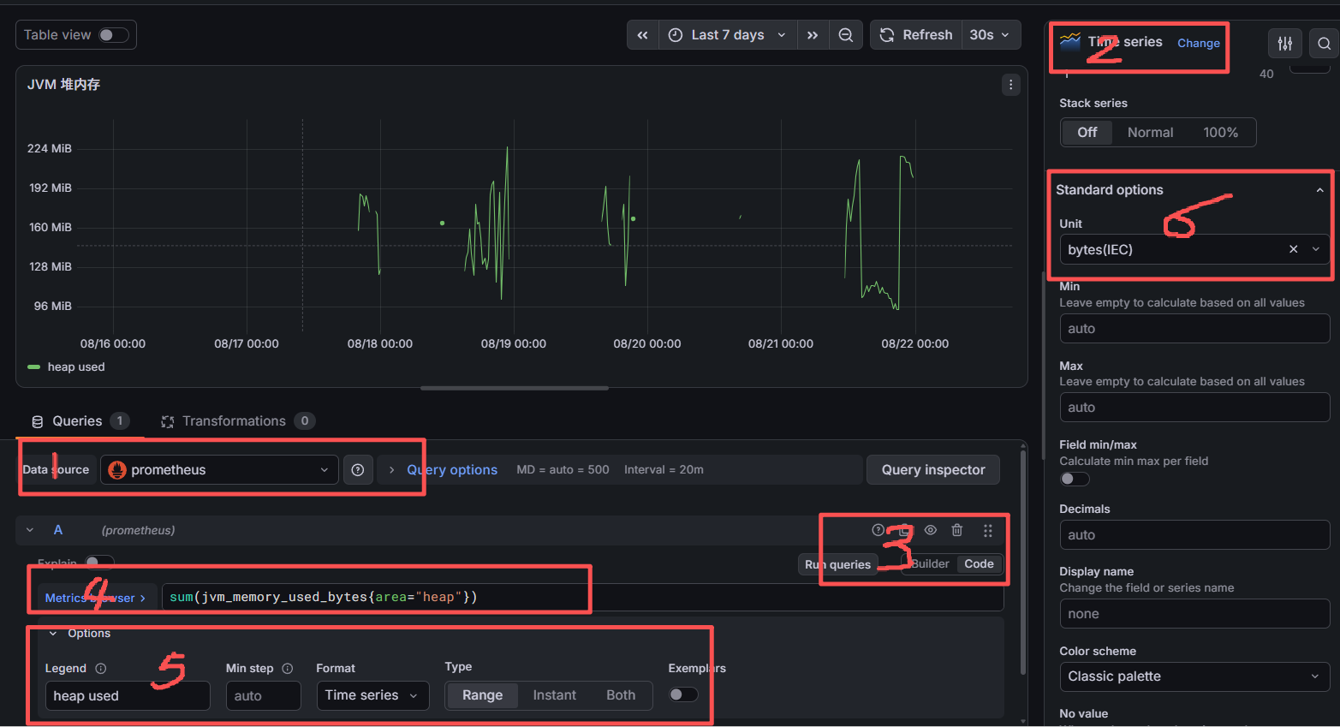Screen dimensions: 1340x727
Task: Open the Unit bytes(IEC) dropdown
Action: (1194, 249)
